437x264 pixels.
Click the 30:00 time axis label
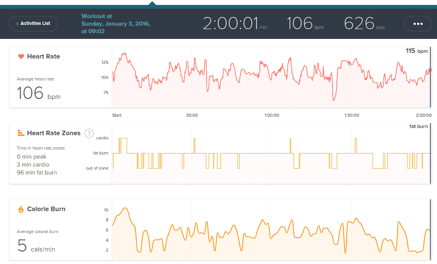[192, 115]
